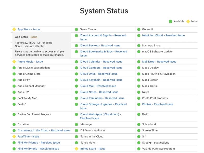Click the green dot beside Schoolwork
This screenshot has width=204, height=153.
coord(139,124)
